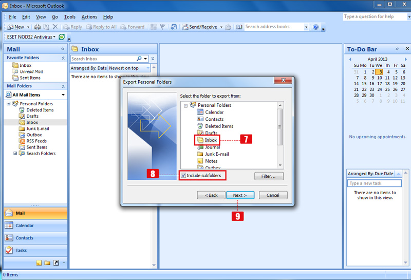
Task: Click Cancel in the export dialog
Action: coord(273,195)
